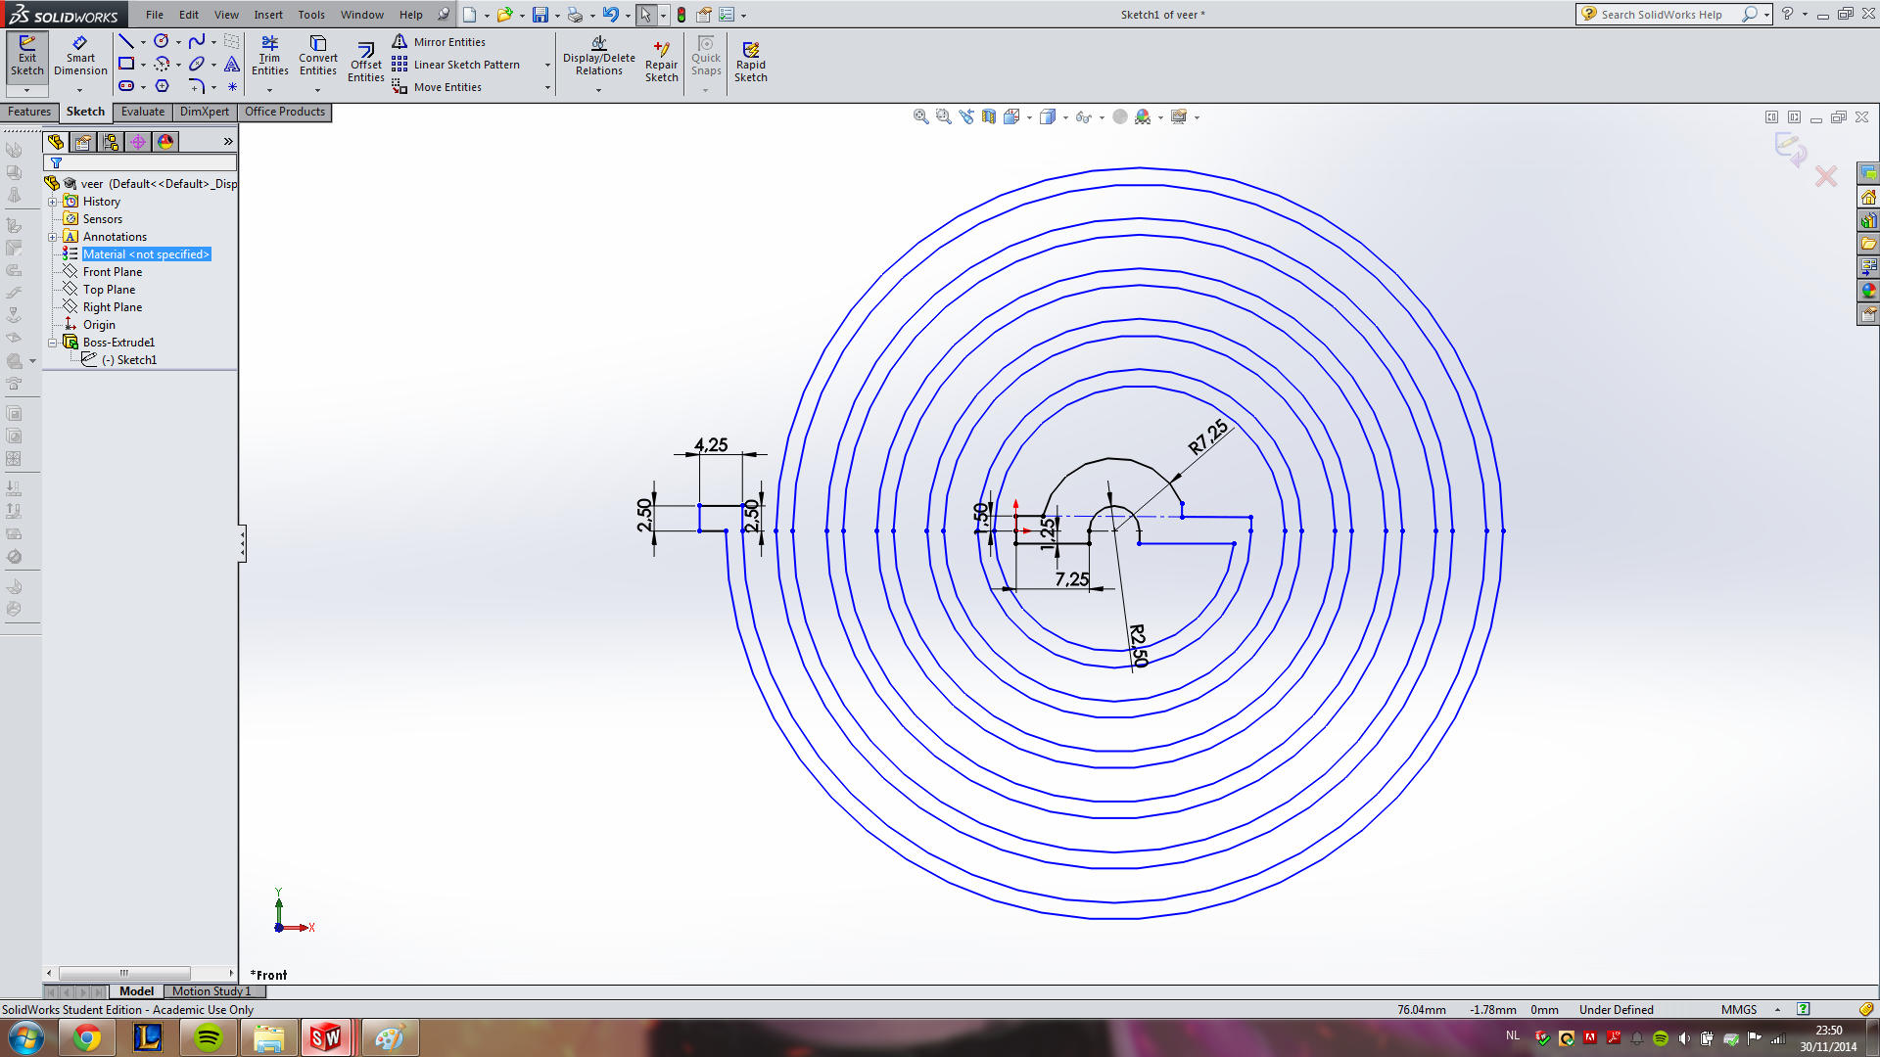1880x1057 pixels.
Task: Select the Spline sketch tool
Action: click(197, 41)
